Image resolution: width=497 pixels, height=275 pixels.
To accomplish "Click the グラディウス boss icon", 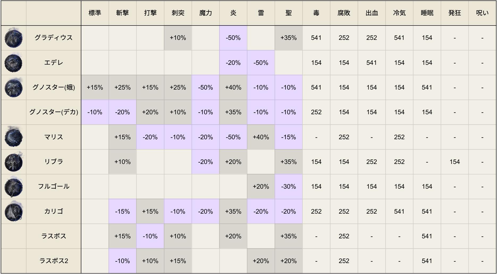I will click(14, 38).
